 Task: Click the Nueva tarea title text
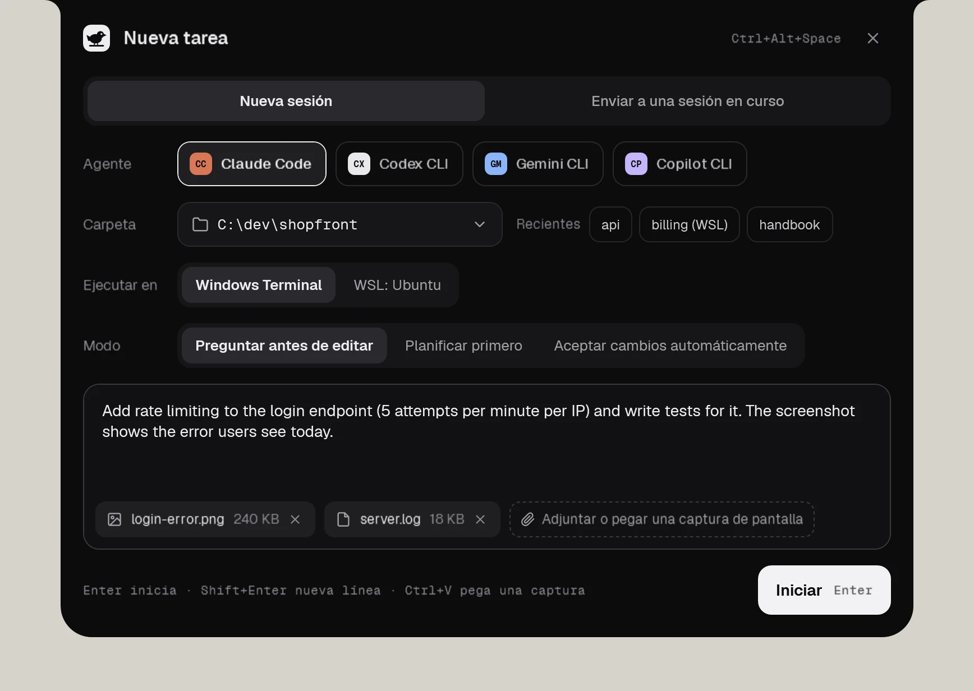(x=176, y=38)
